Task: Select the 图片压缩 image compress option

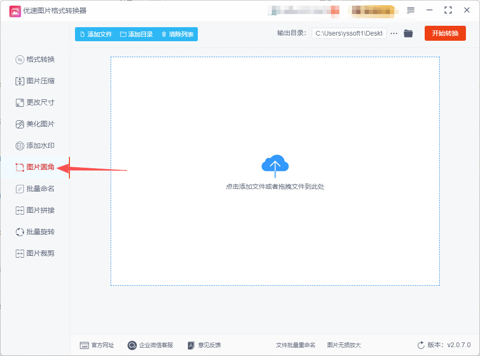Action: tap(35, 81)
